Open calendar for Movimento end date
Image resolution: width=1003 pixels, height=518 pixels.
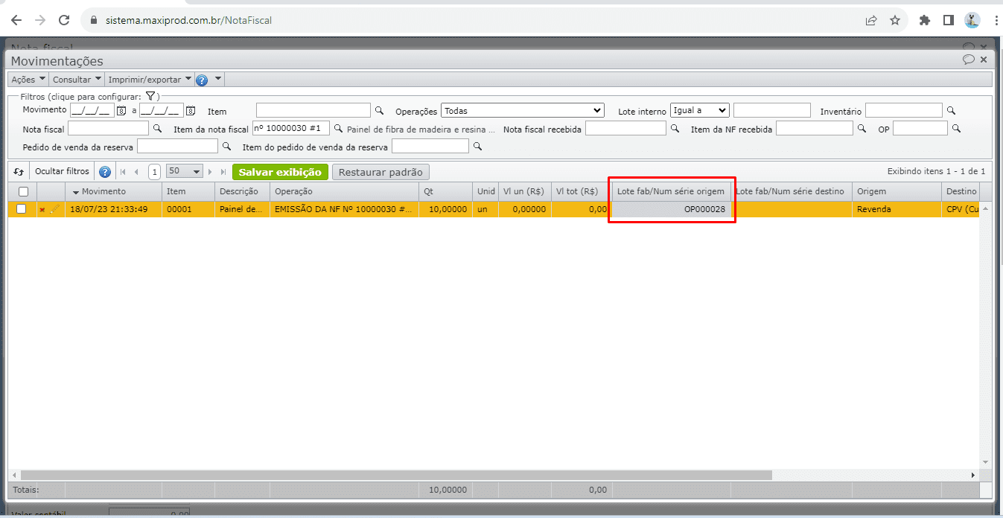click(191, 111)
